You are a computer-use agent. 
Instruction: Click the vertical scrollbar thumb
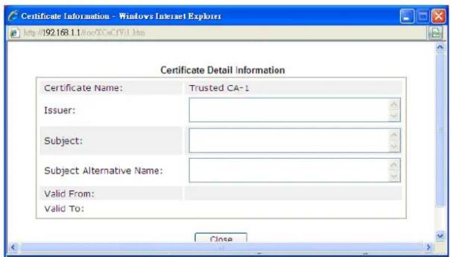pyautogui.click(x=440, y=129)
